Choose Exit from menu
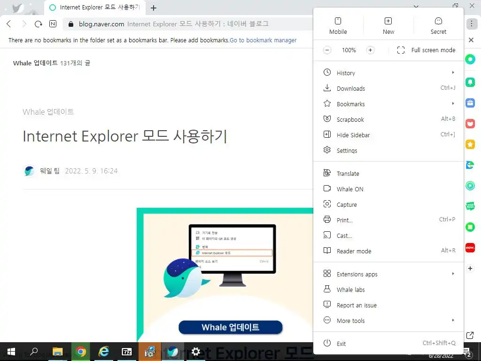 (388, 344)
